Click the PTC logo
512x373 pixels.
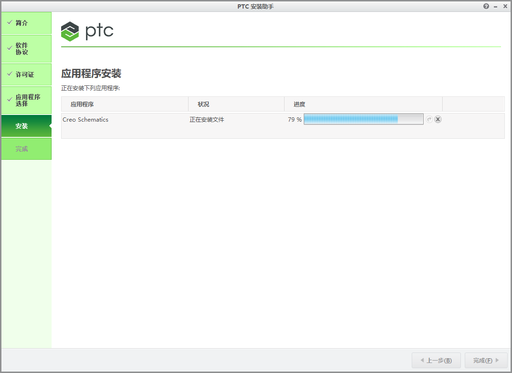coord(87,31)
